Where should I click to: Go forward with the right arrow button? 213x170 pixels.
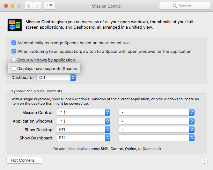pos(37,6)
